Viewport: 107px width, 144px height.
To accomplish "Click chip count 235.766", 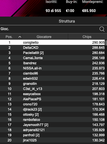I will [x=98, y=73].
